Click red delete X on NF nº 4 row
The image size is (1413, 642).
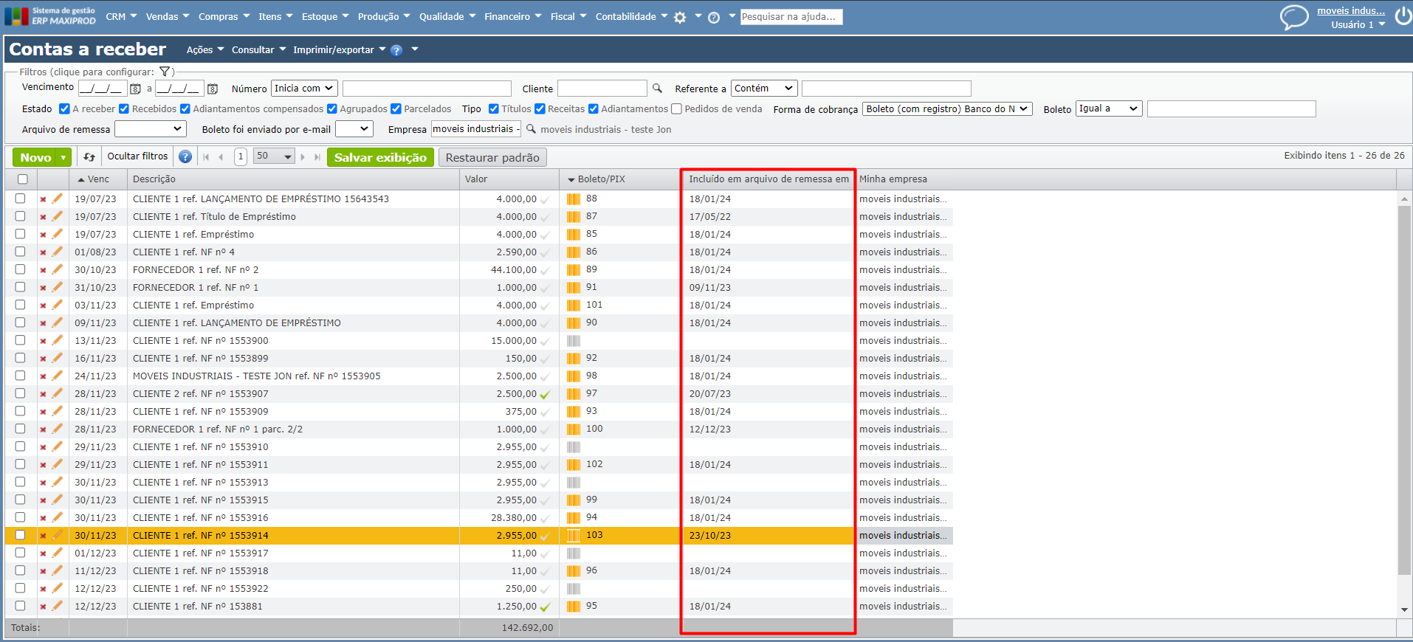43,252
